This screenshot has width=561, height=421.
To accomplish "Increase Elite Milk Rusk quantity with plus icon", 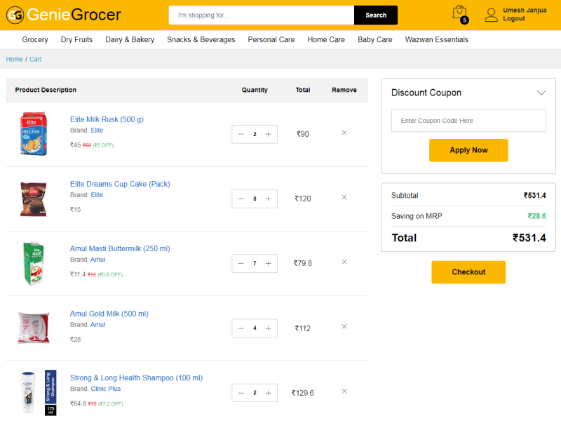I will [x=269, y=134].
